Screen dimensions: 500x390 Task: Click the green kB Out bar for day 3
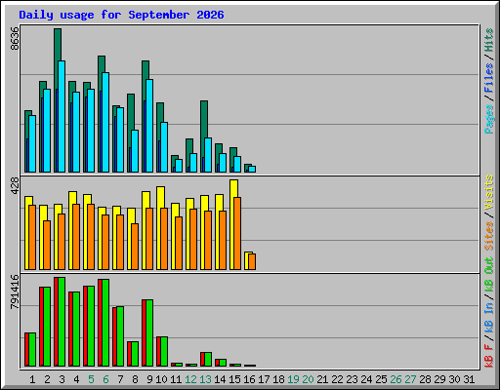point(62,322)
